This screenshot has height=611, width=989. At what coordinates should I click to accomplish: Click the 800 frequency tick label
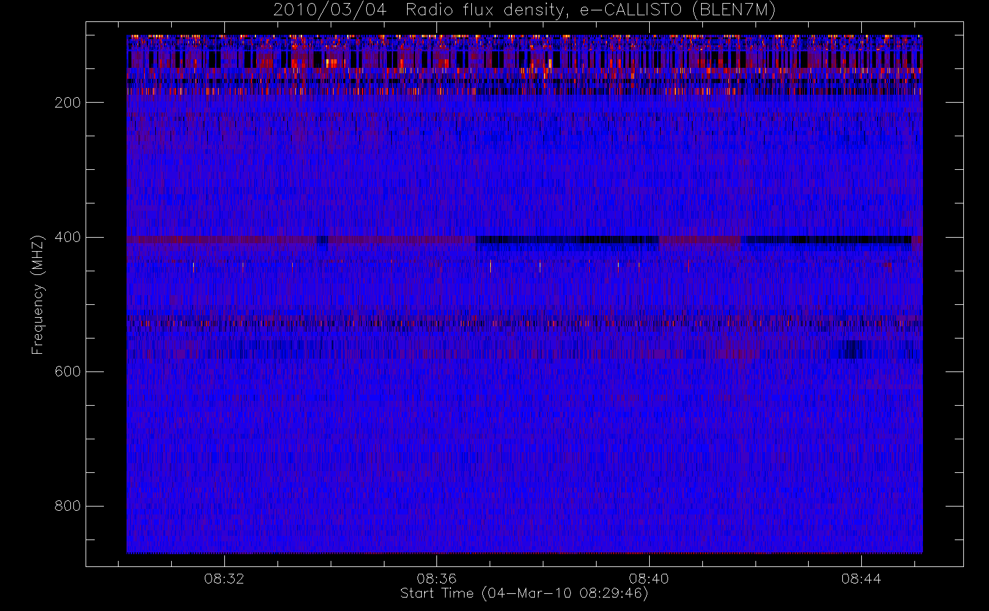pos(68,506)
